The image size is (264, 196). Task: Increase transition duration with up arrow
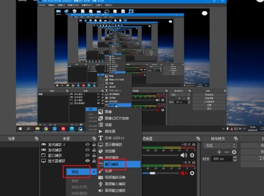click(x=234, y=157)
